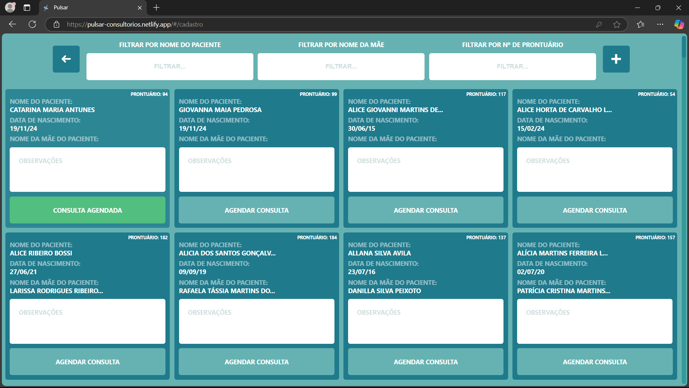
Task: Open browser settings and more menu
Action: pos(660,24)
